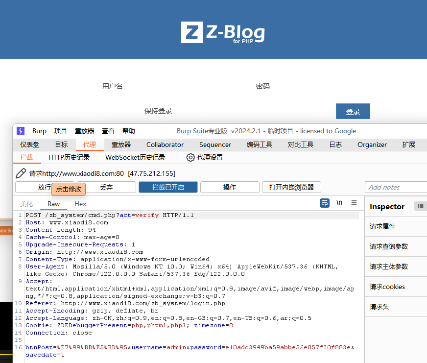Image resolution: width=427 pixels, height=363 pixels.
Task: Switch to the 目标 tab
Action: 61,145
